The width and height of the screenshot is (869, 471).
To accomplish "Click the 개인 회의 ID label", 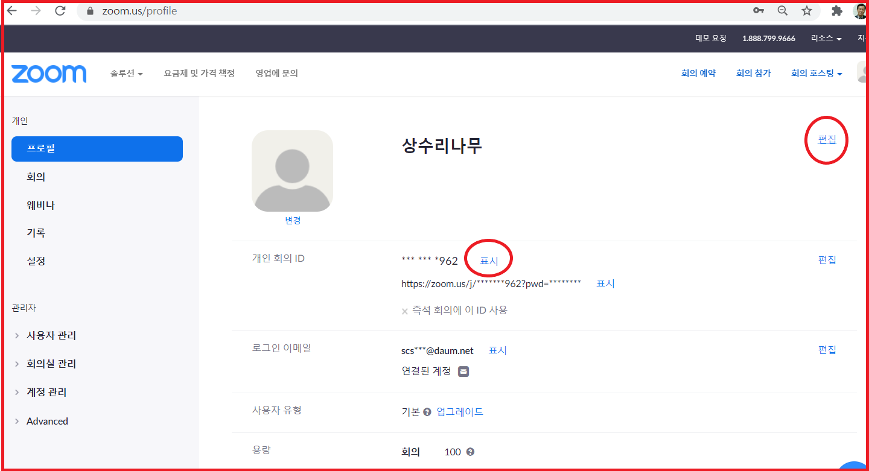I will click(278, 258).
